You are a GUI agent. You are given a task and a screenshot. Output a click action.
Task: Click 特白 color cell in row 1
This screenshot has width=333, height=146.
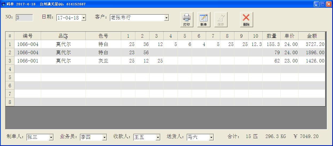[103, 44]
